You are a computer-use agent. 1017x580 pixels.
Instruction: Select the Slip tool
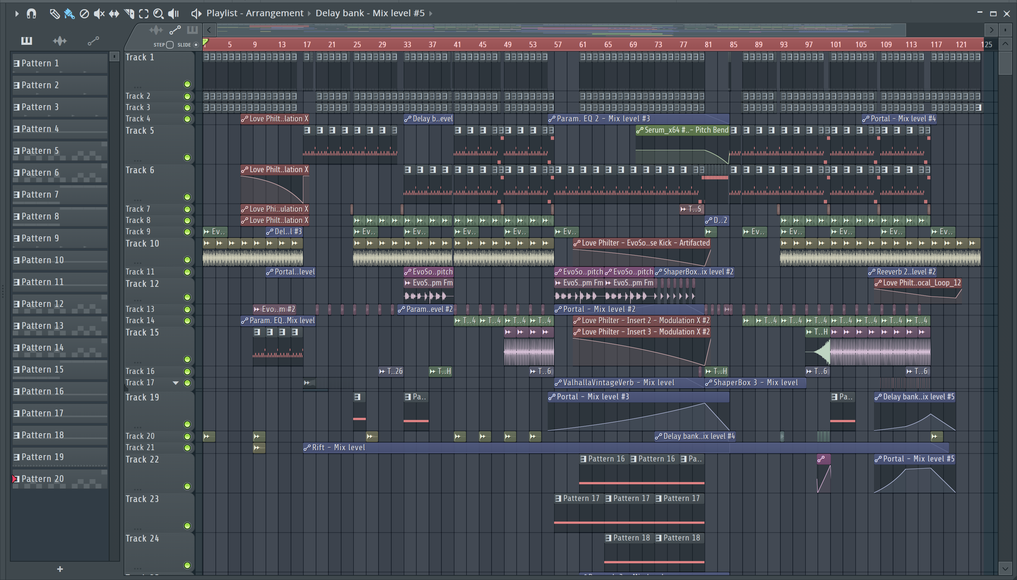[x=114, y=14]
